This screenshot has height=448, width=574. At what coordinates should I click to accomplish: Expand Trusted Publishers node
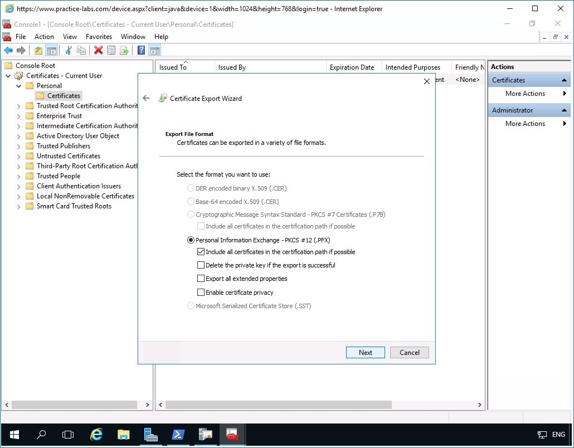tap(19, 147)
